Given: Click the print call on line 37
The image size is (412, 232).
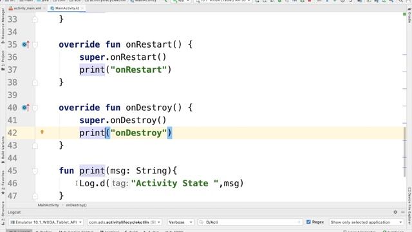Looking at the screenshot, I should tap(92, 70).
